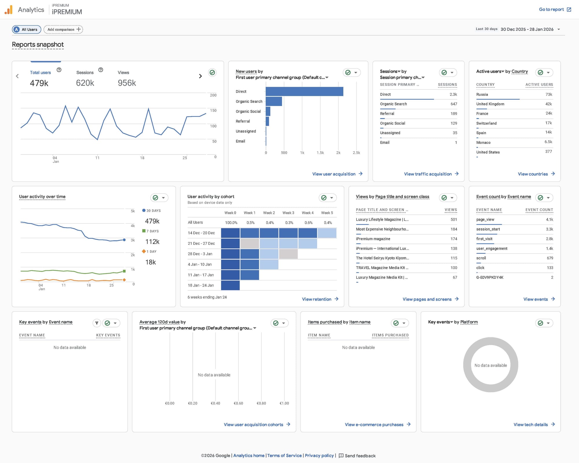Click the previous metrics left chevron arrow

pyautogui.click(x=17, y=76)
